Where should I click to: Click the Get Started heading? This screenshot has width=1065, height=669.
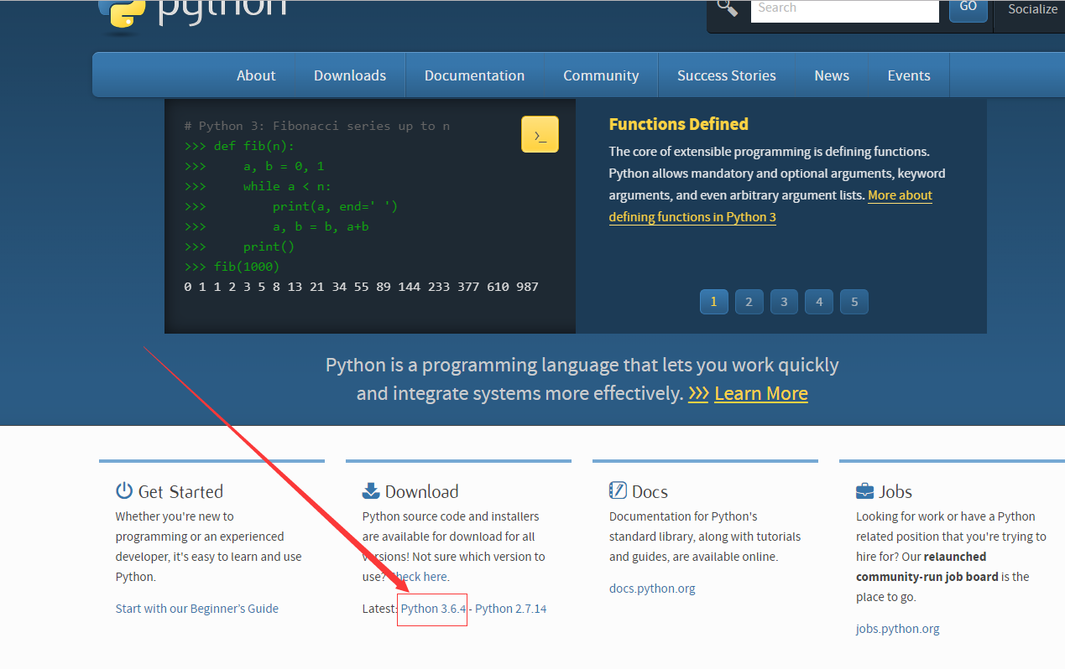click(180, 491)
